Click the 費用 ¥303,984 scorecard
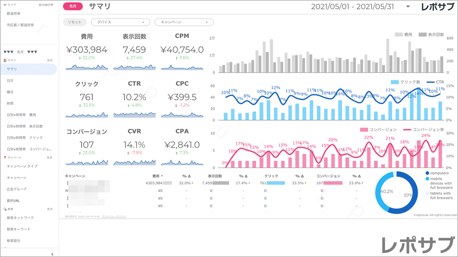Viewport: 458px width, 257px height. click(x=87, y=50)
